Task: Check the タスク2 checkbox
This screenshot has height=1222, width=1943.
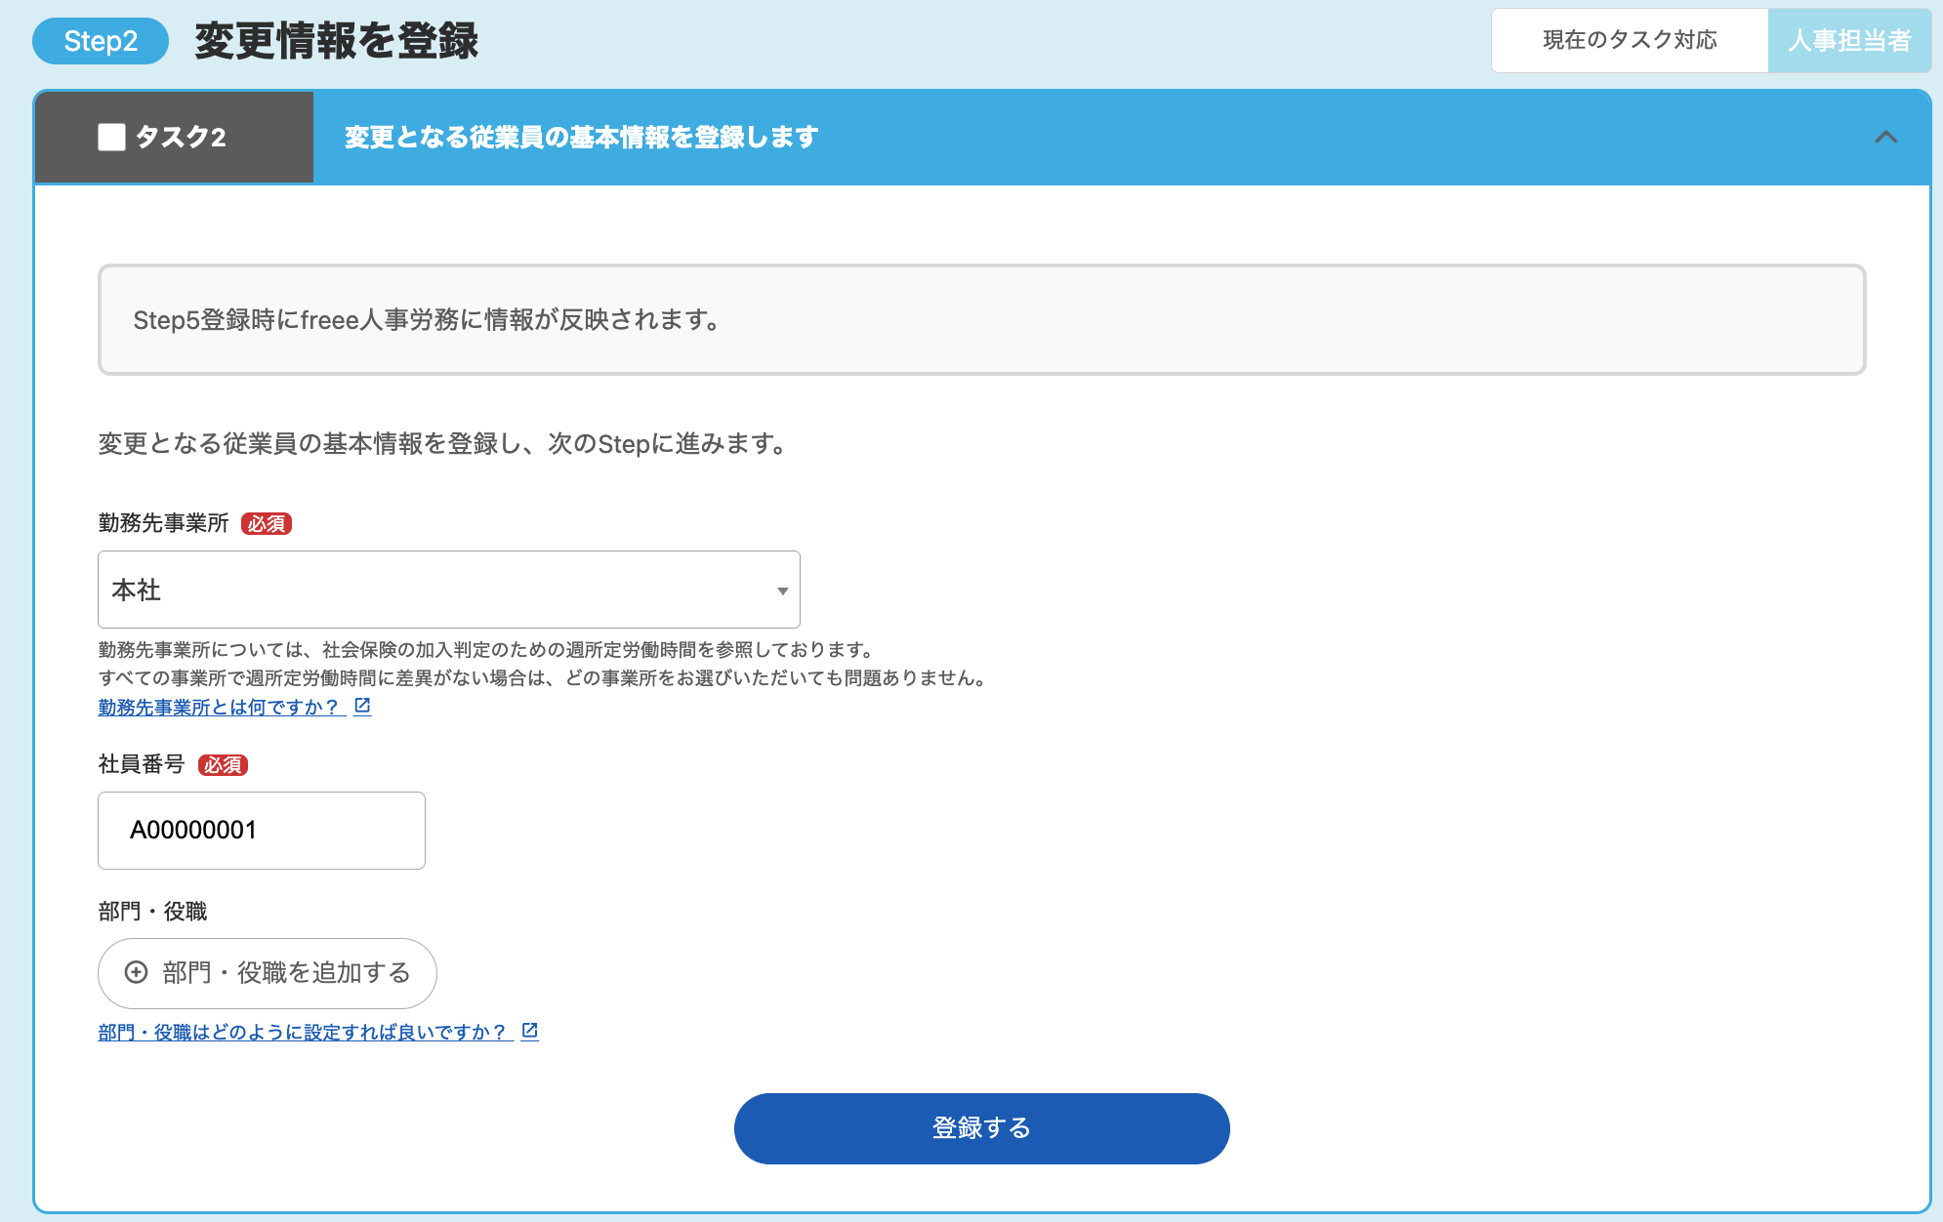Action: [111, 138]
